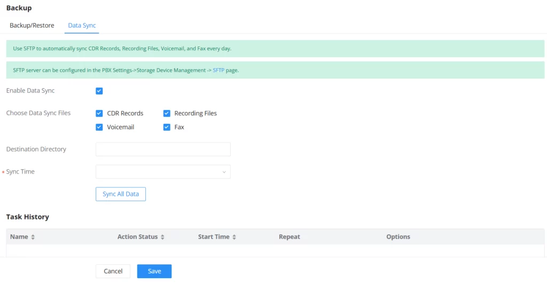Click the Options column header
547x292 pixels.
[398, 236]
